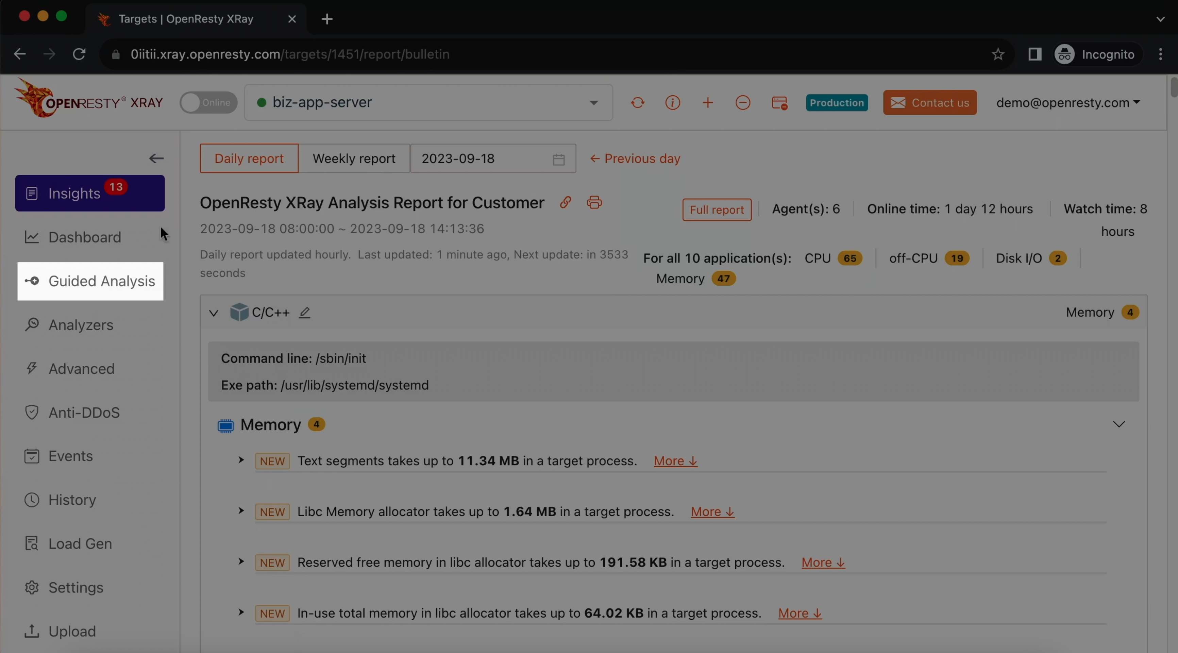Open a new browser tab
This screenshot has height=653, width=1178.
pyautogui.click(x=327, y=19)
